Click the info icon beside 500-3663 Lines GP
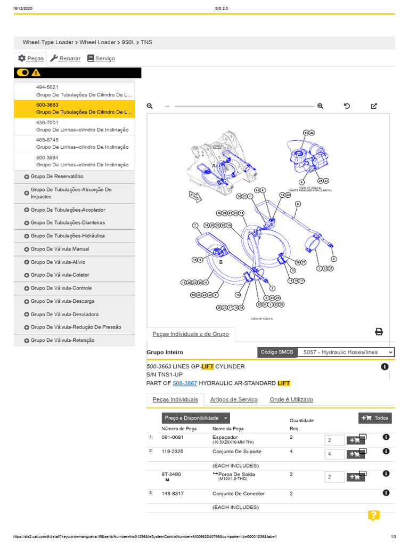Viewport: 409px width, 546px height. tap(385, 367)
